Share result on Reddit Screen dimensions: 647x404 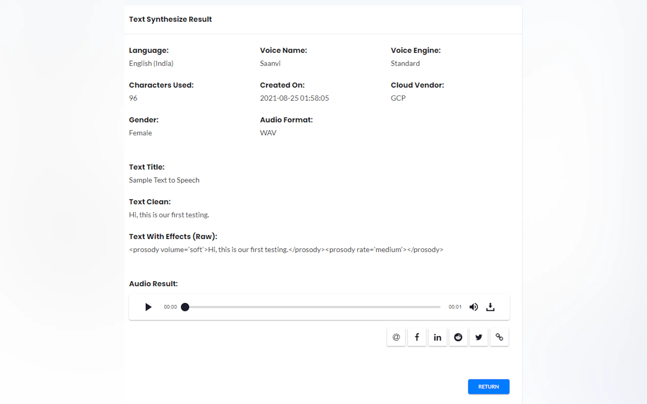[x=458, y=337]
